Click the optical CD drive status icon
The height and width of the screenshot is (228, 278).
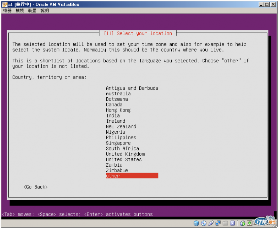[204, 223]
